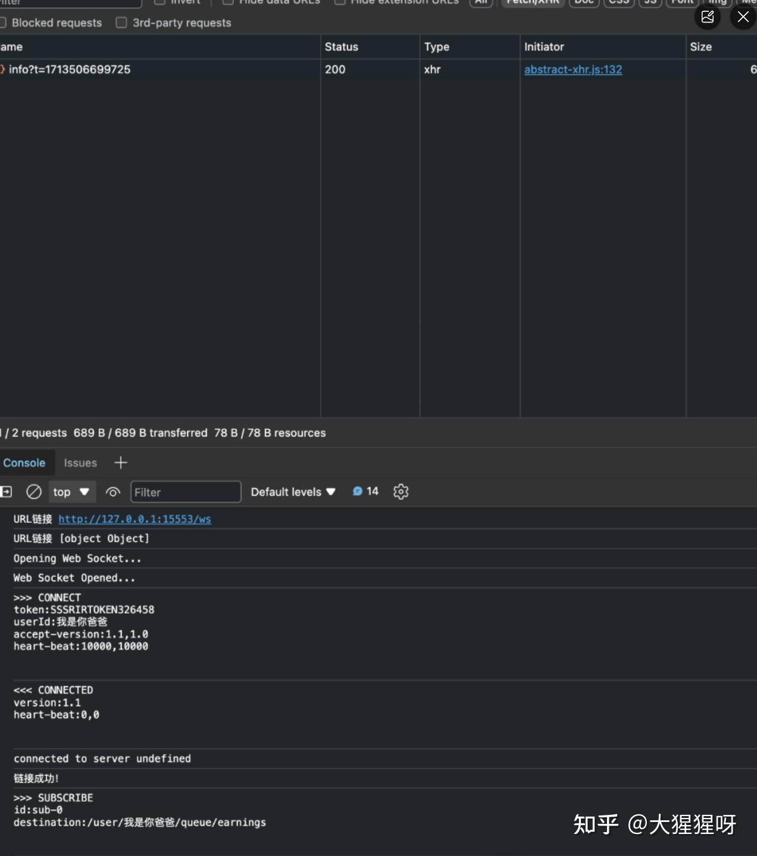Open the http://127.0.0.1:15553/ws URL link

134,519
